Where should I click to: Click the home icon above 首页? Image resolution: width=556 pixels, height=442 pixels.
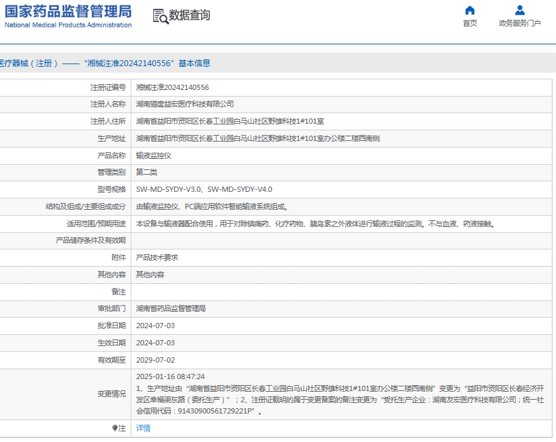click(x=470, y=11)
